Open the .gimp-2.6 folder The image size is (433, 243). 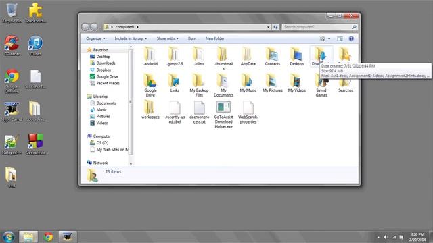175,57
